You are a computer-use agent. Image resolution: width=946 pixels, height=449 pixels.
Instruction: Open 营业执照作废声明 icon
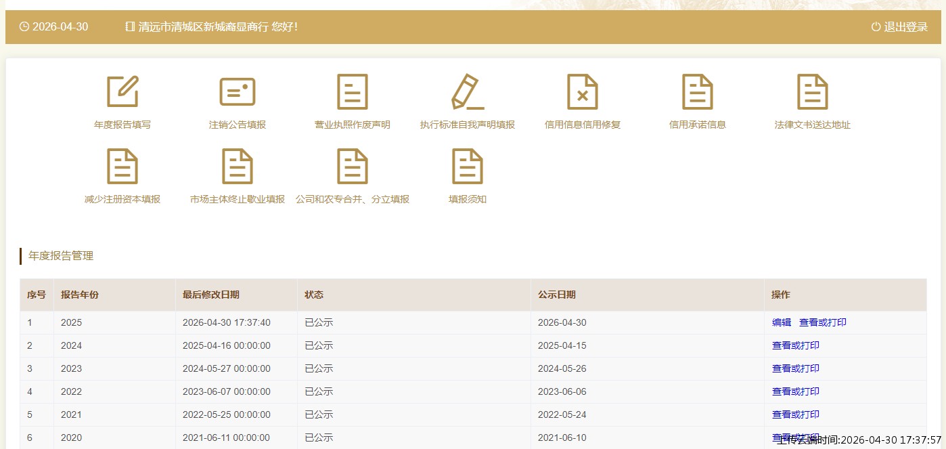353,91
